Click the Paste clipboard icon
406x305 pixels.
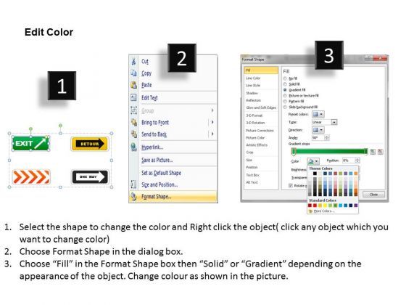click(x=133, y=85)
